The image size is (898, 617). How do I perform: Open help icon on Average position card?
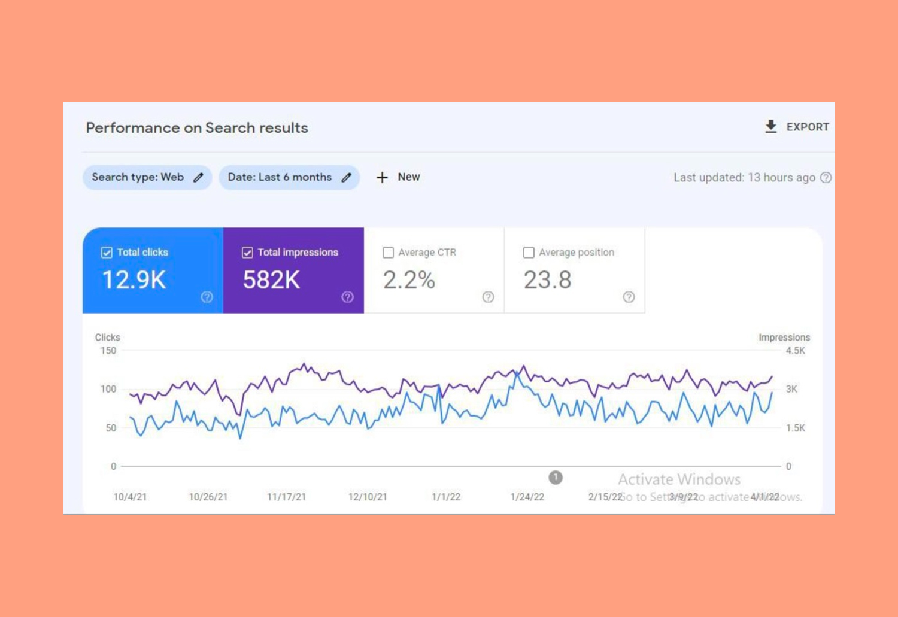[x=629, y=297]
